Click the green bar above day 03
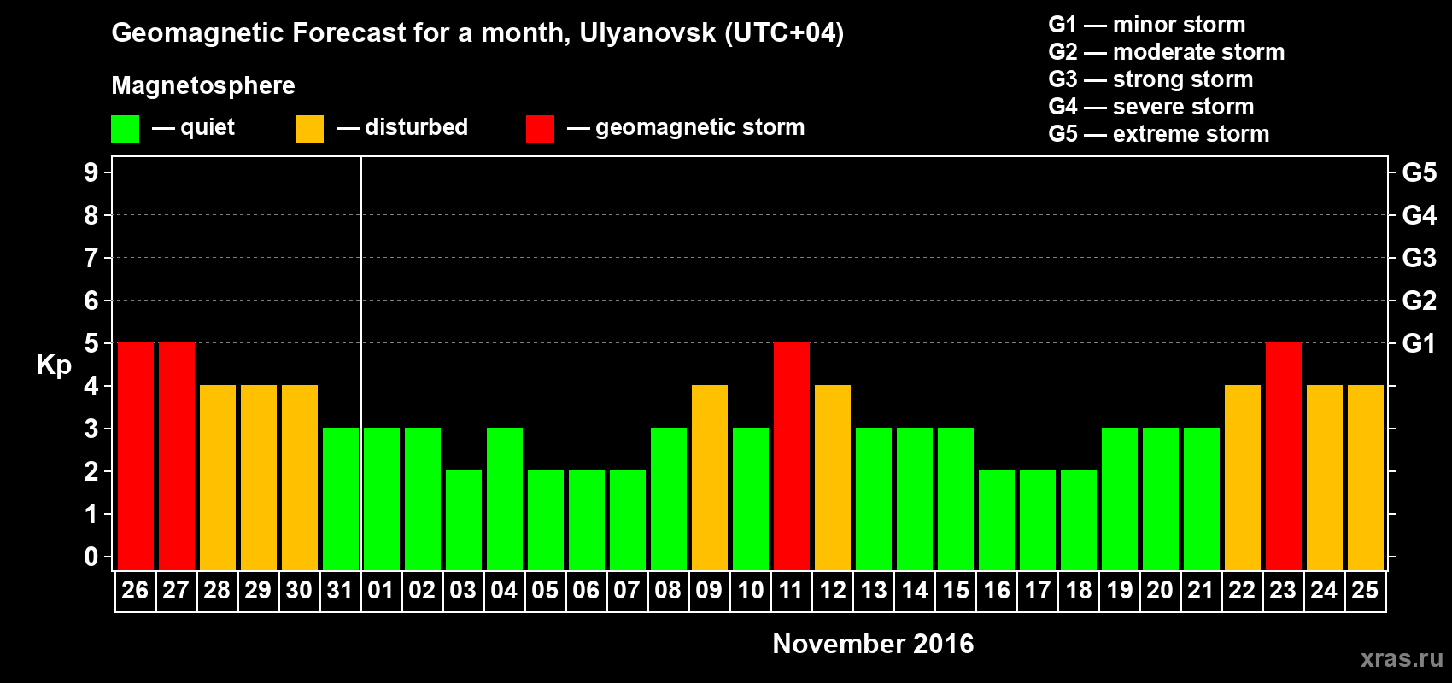Viewport: 1452px width, 683px height. click(464, 521)
